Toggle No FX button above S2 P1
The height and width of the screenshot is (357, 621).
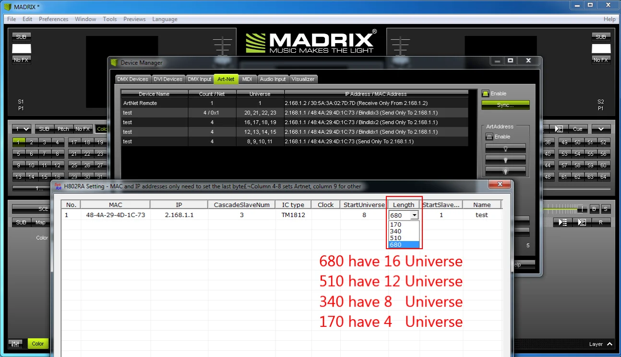coord(601,60)
